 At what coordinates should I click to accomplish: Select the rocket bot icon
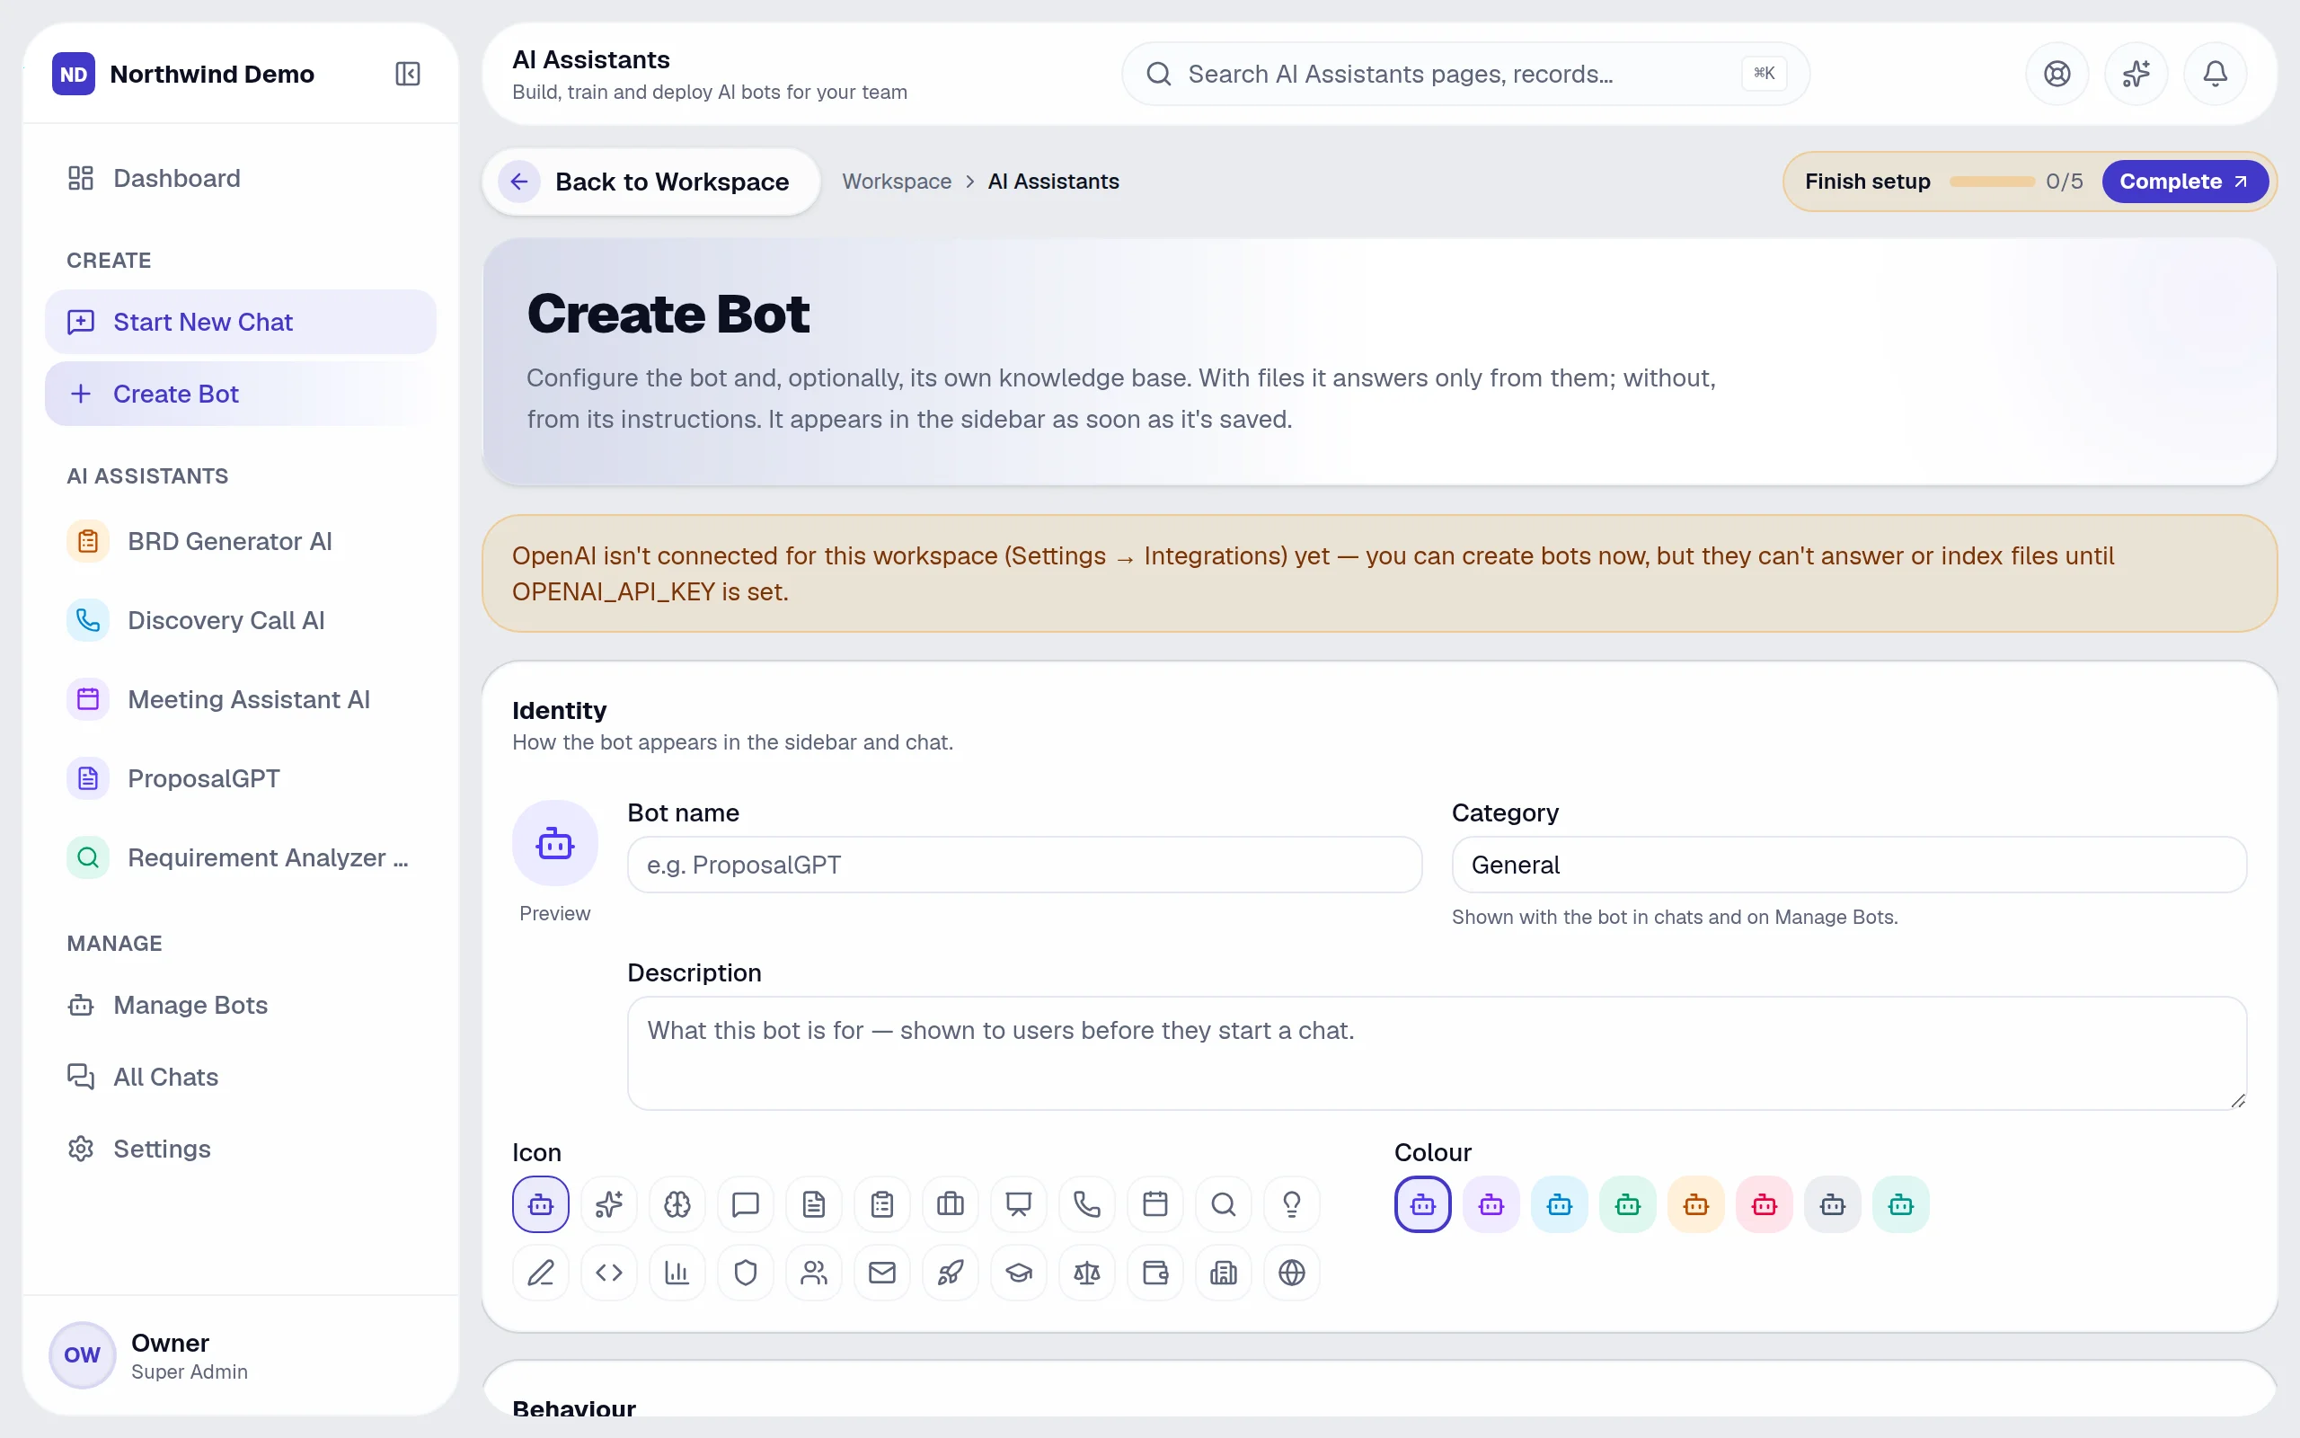pyautogui.click(x=951, y=1273)
